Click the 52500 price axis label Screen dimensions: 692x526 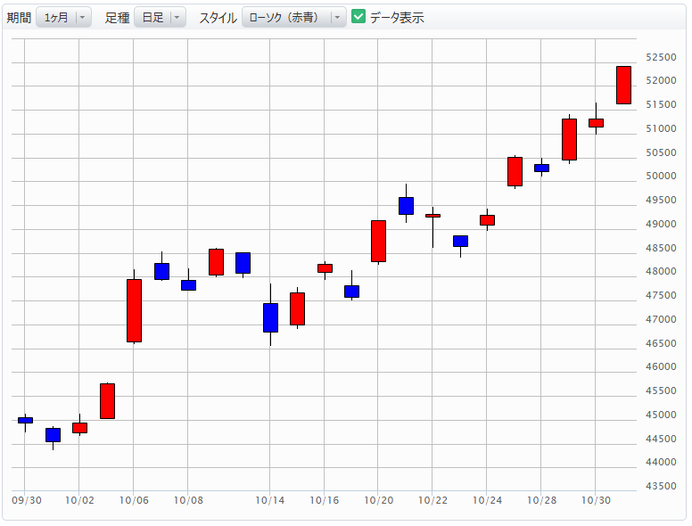pos(661,57)
